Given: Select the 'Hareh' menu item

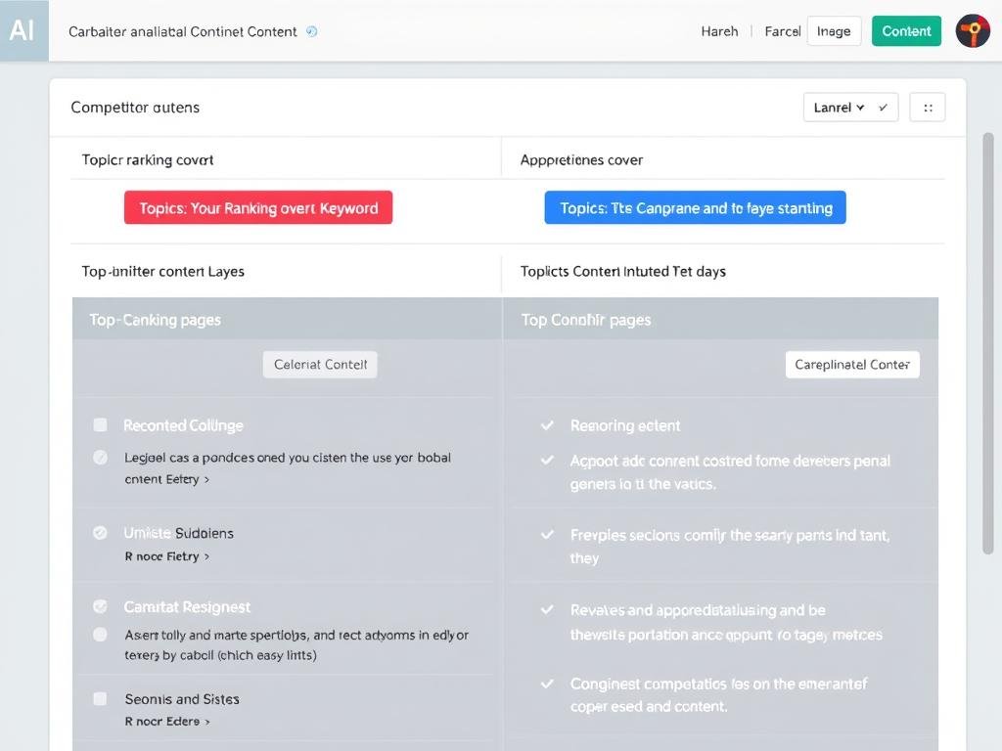Looking at the screenshot, I should [x=719, y=30].
